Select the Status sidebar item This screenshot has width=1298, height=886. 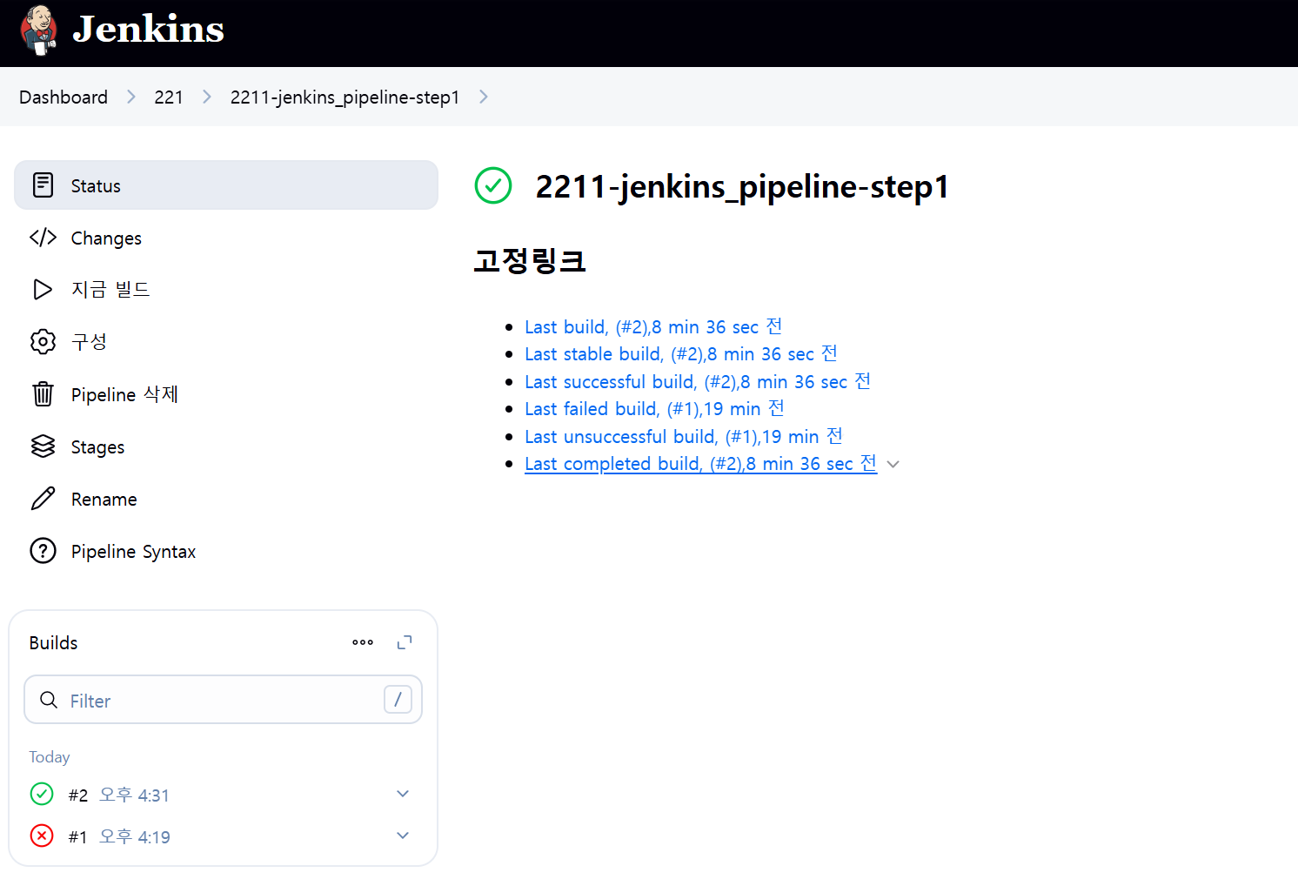click(x=226, y=185)
